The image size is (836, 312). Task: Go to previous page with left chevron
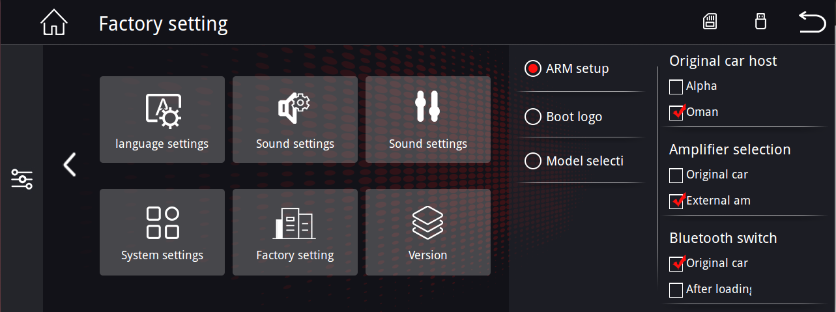tap(69, 165)
